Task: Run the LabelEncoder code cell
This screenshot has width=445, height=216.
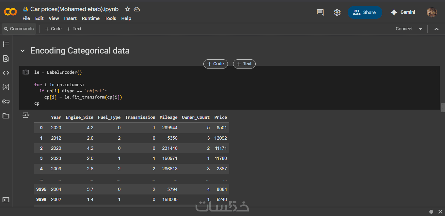Action: [x=26, y=72]
